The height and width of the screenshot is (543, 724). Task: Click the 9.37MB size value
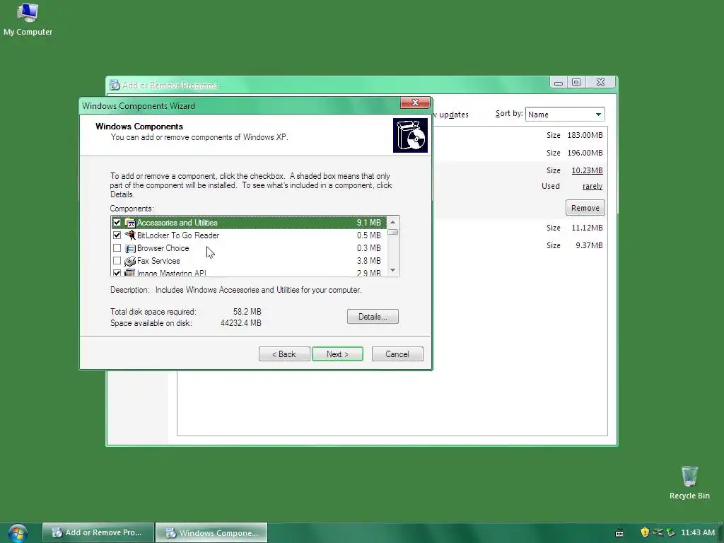(x=589, y=245)
